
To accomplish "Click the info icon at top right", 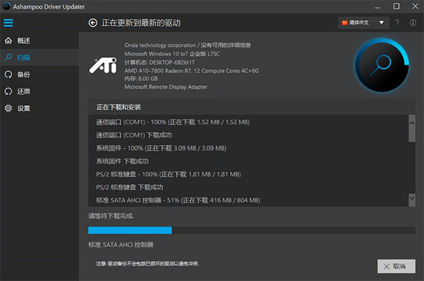I will pos(413,22).
